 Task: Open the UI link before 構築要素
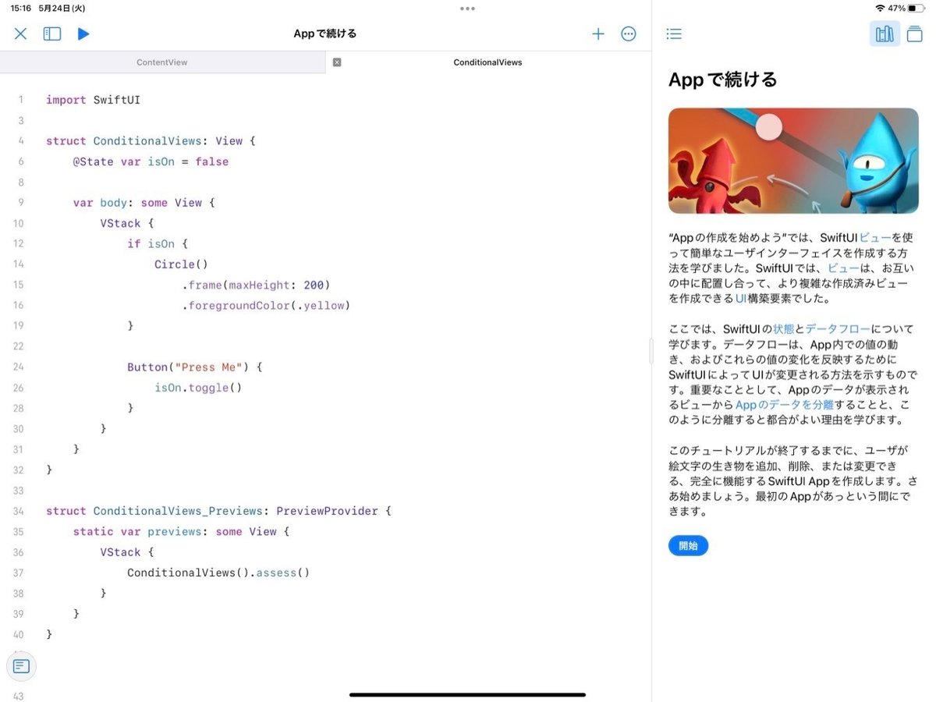[741, 298]
